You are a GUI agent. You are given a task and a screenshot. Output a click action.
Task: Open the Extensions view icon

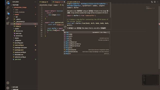click(8, 23)
